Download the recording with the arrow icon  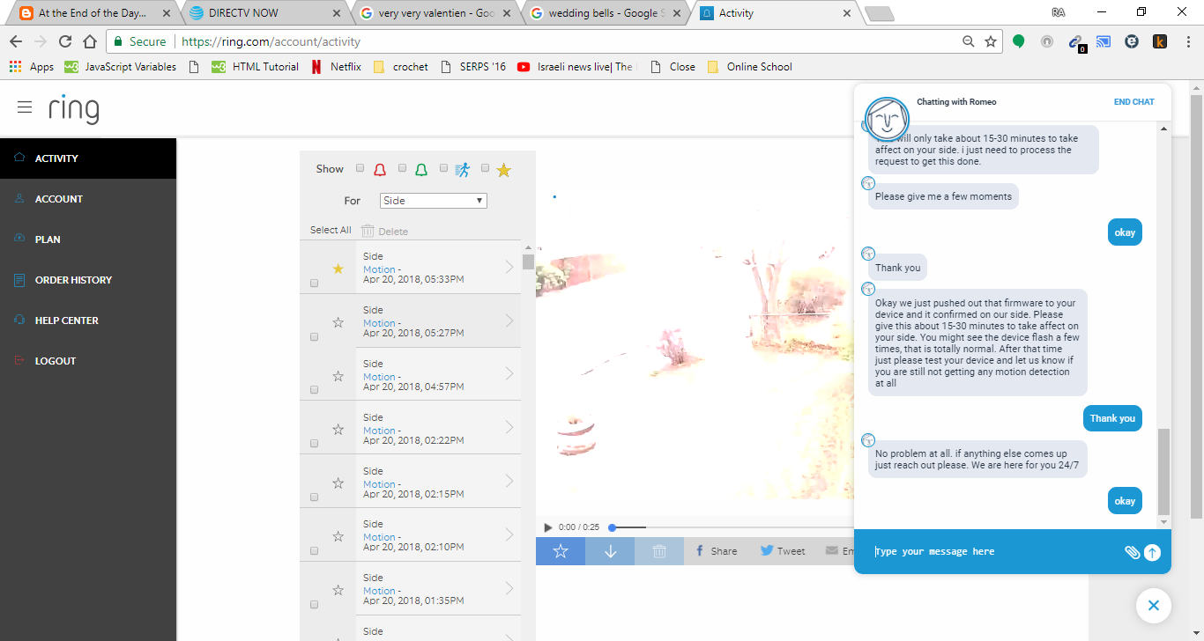point(609,550)
